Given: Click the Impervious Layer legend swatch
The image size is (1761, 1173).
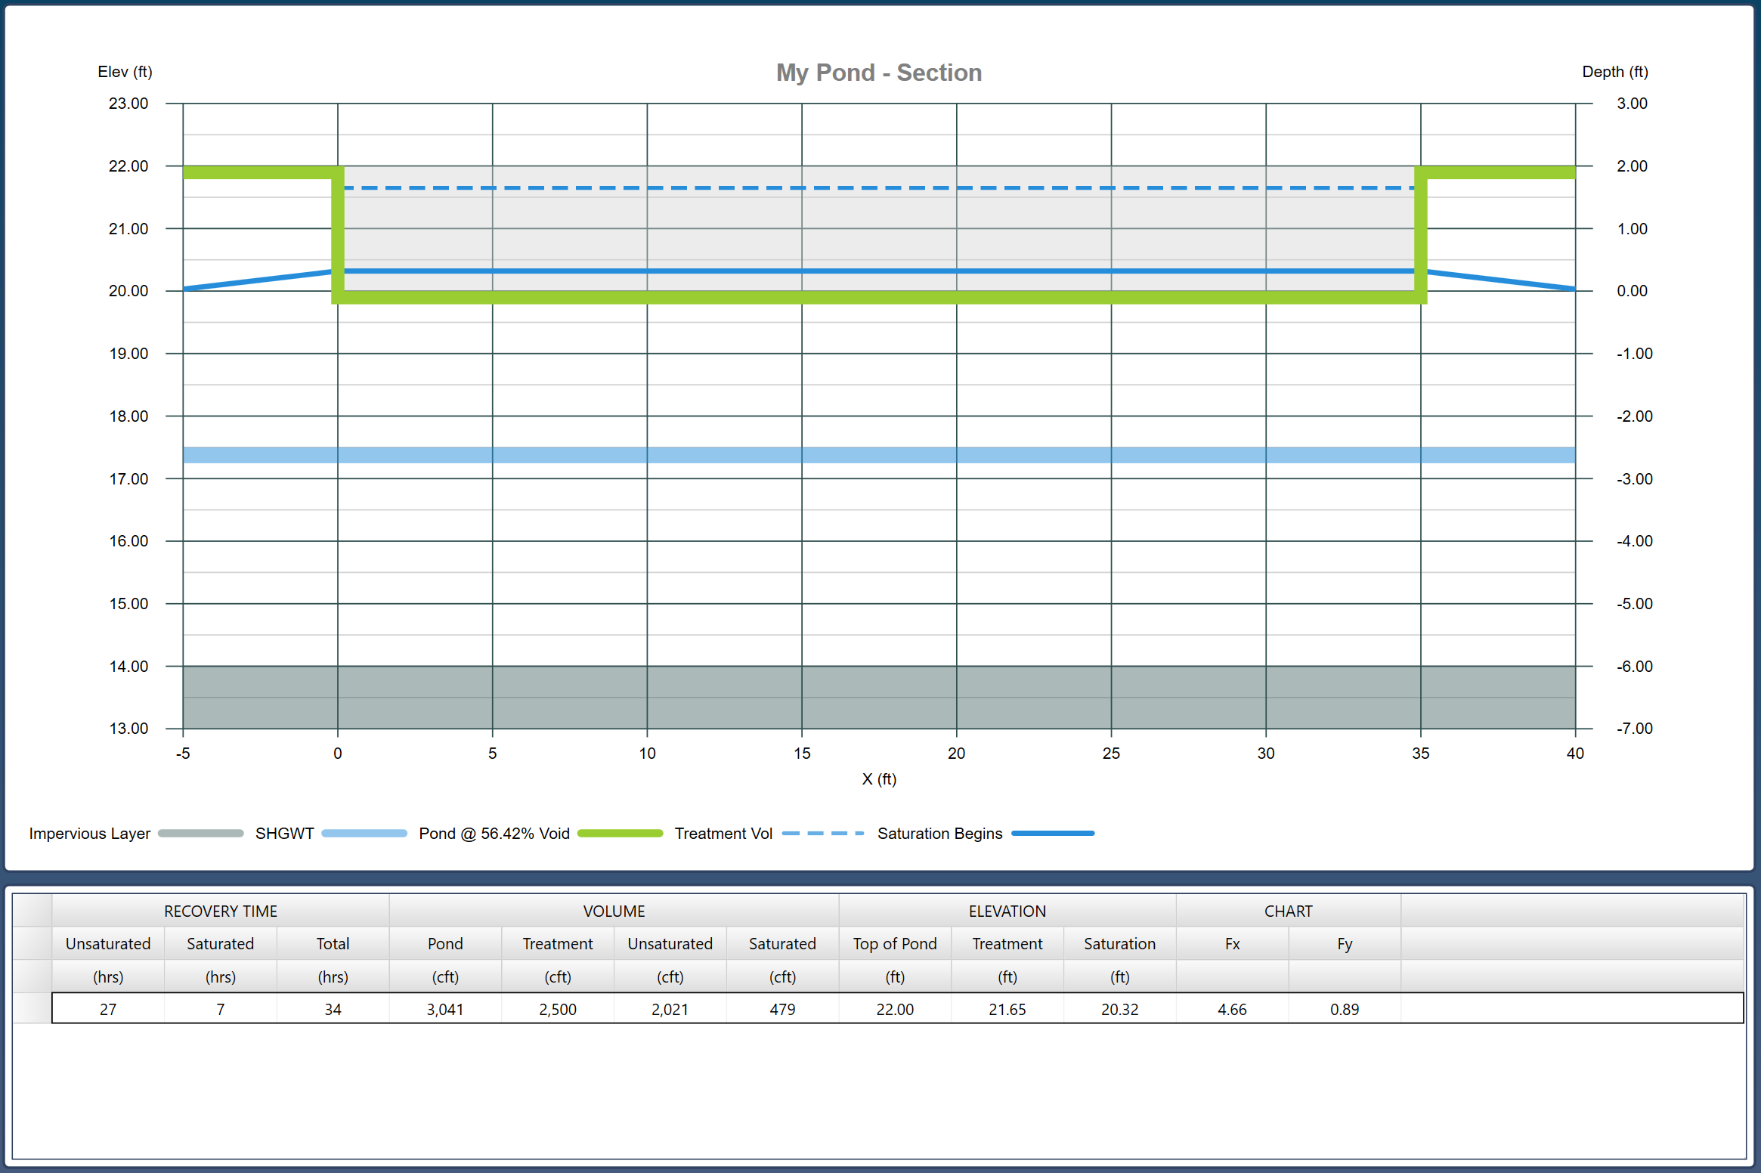Looking at the screenshot, I should [200, 834].
